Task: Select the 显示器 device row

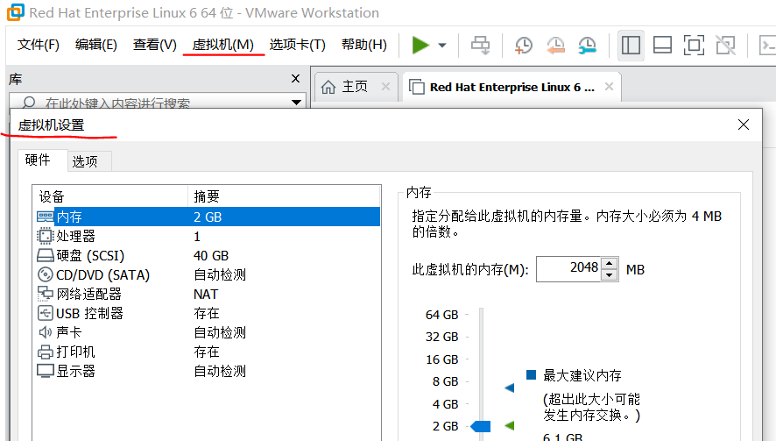Action: (208, 371)
